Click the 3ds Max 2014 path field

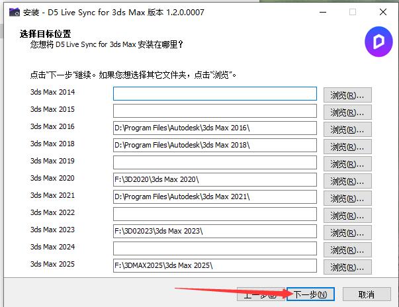click(x=215, y=93)
